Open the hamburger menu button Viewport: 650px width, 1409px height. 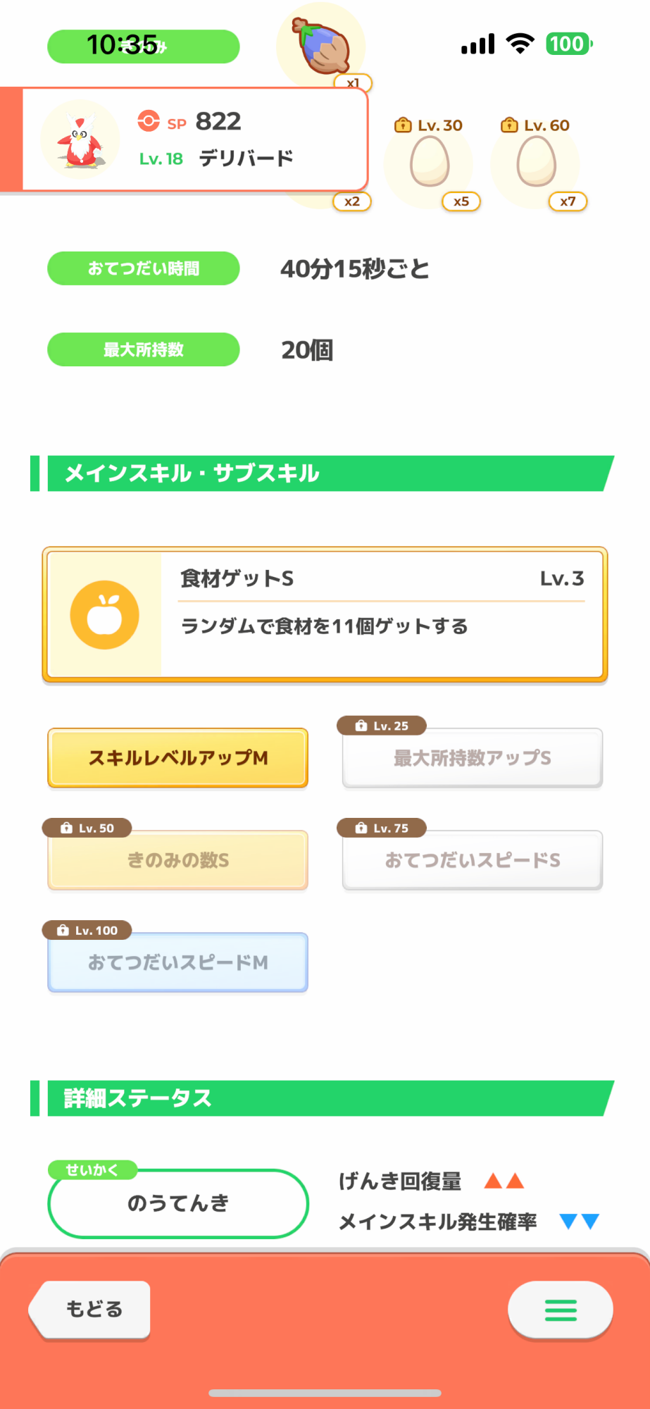click(x=561, y=1310)
